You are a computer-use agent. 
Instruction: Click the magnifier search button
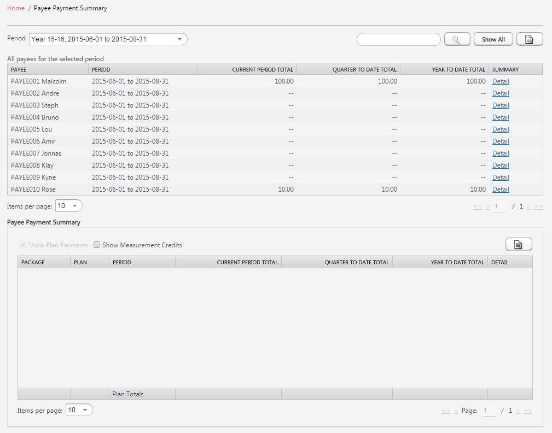(457, 39)
